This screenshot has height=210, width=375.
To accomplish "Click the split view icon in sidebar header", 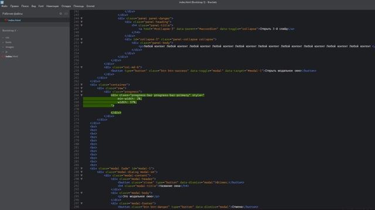I will (66, 14).
